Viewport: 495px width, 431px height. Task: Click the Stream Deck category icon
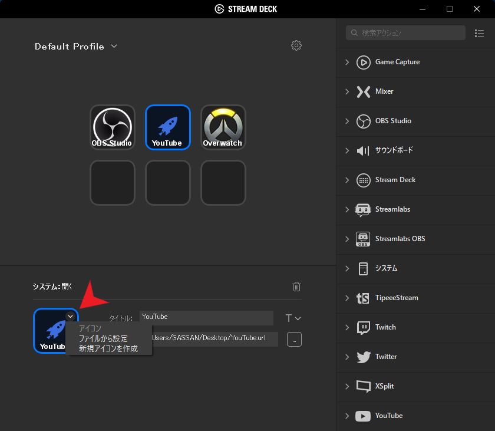[364, 180]
